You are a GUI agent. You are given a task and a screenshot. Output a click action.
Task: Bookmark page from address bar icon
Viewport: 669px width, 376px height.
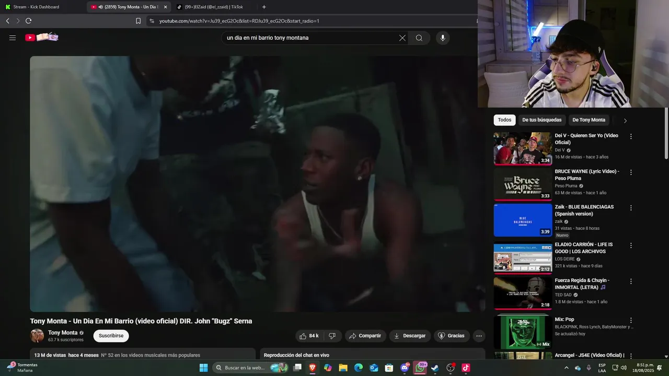pos(138,21)
